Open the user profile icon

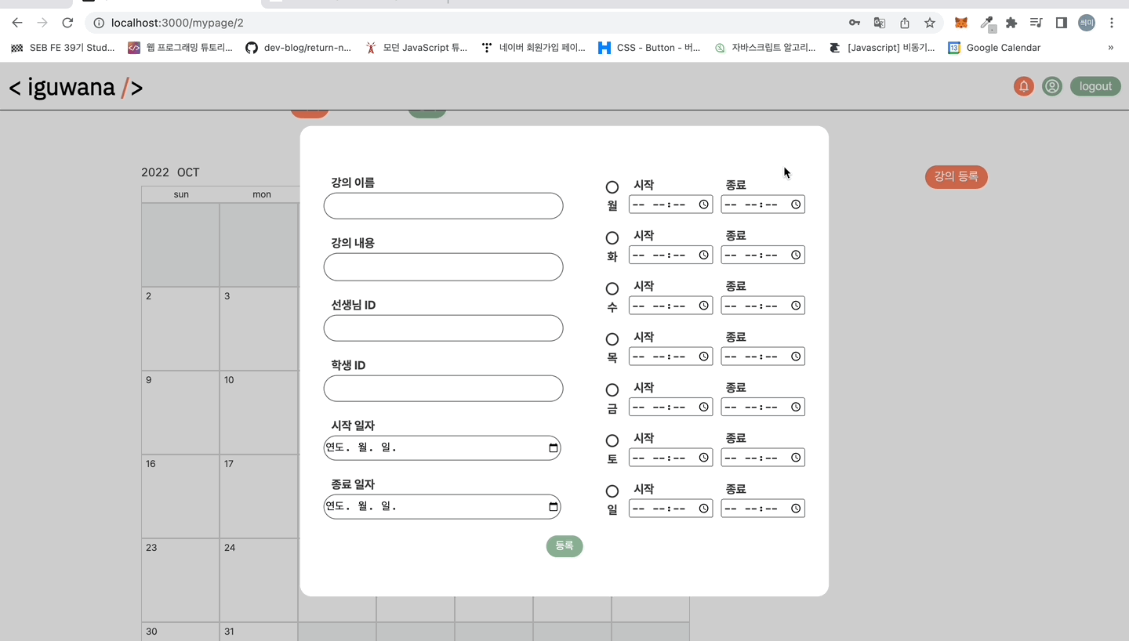click(x=1052, y=86)
